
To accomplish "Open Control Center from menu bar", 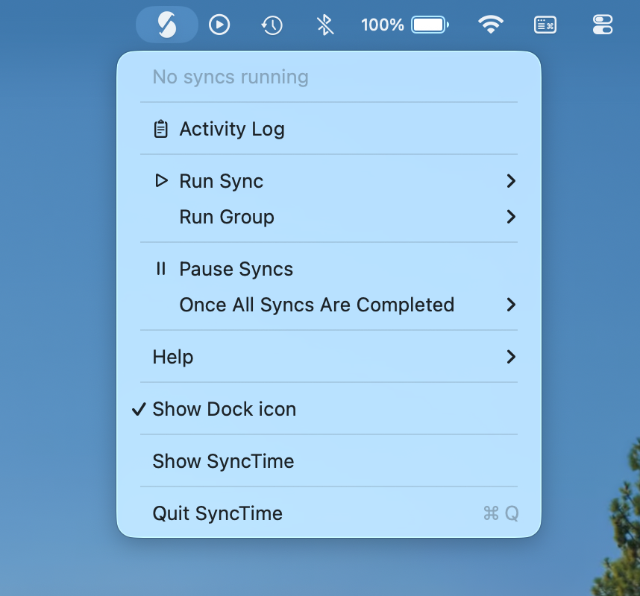I will coord(602,25).
